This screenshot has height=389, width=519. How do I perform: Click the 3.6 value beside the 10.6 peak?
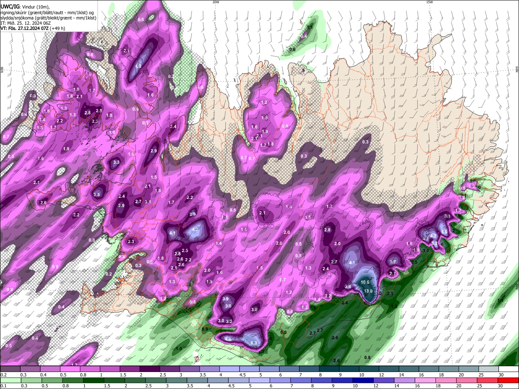[348, 286]
